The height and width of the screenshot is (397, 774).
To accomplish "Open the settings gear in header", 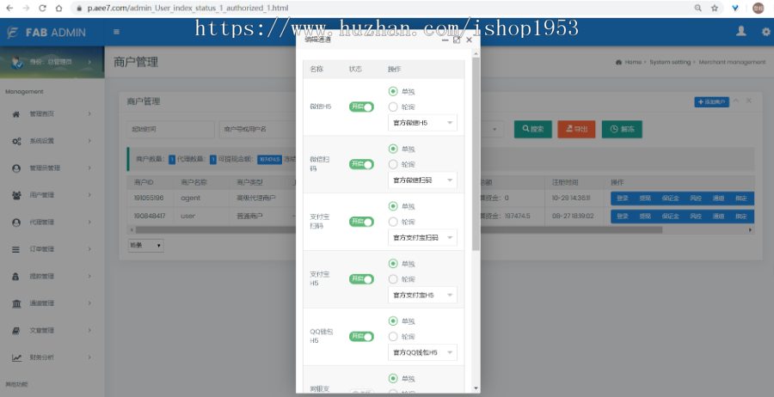I will (766, 32).
